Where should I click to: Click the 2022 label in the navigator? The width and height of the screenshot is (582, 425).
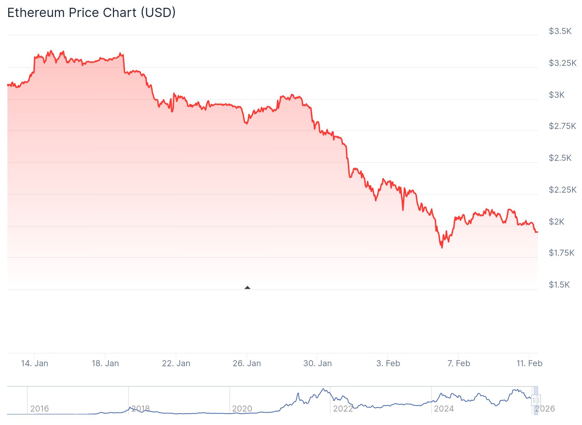[x=343, y=409]
